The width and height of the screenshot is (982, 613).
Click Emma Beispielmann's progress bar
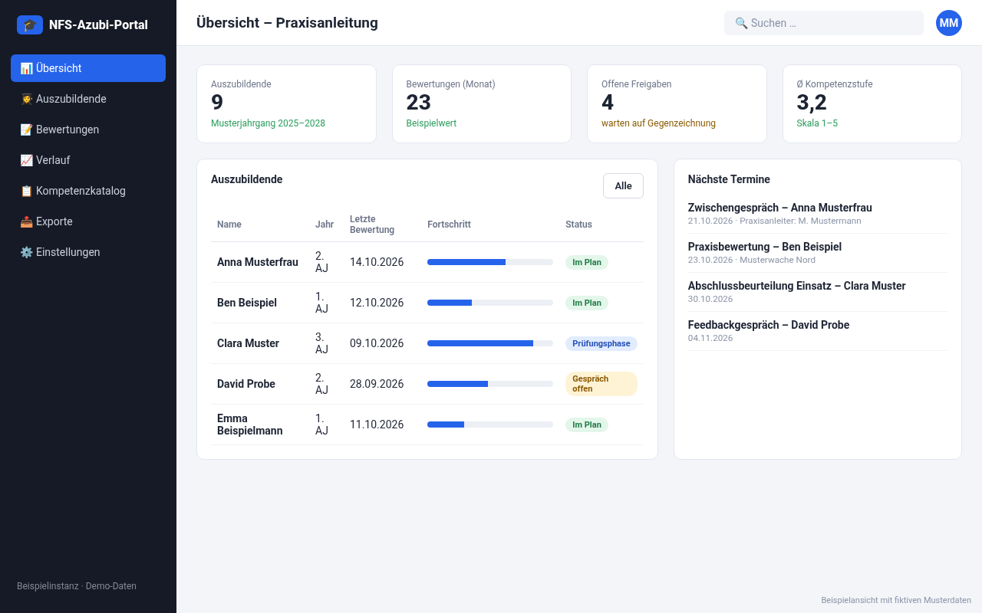490,425
